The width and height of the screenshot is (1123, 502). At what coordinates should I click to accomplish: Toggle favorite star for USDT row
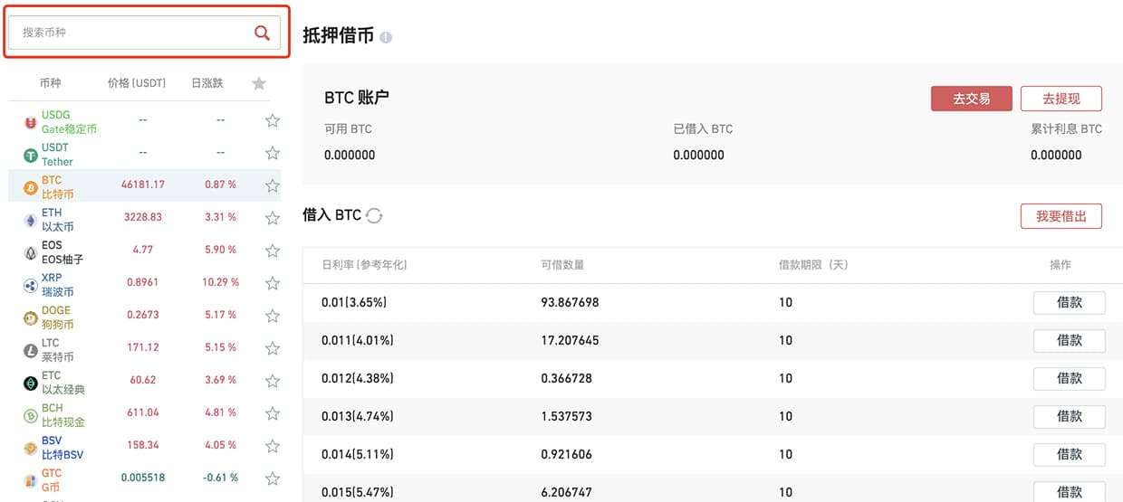pos(273,153)
